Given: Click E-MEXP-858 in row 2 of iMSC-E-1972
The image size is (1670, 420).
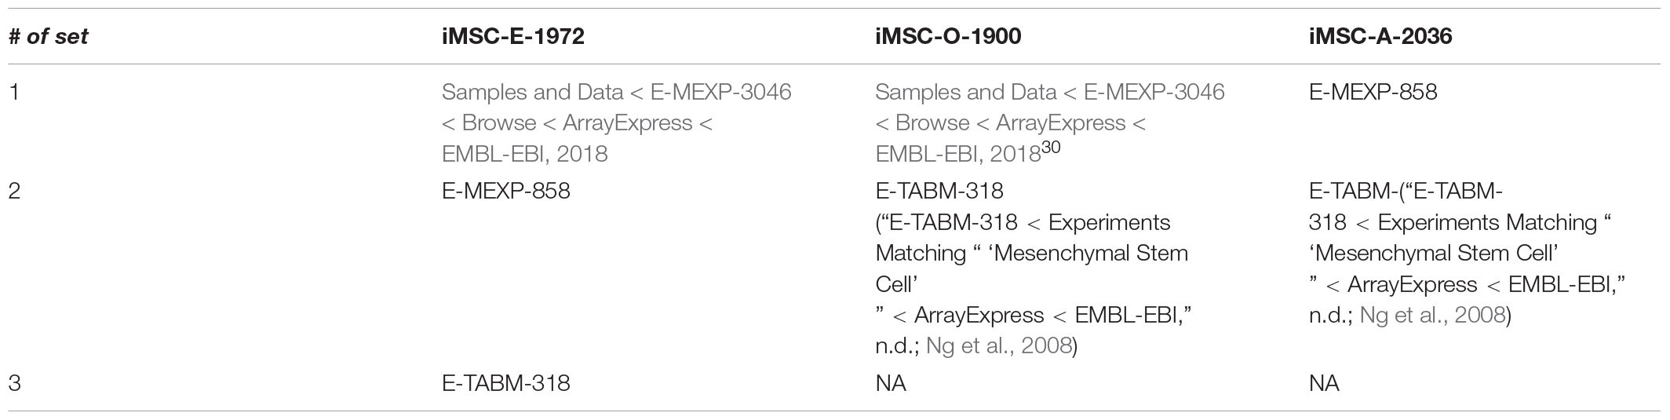Looking at the screenshot, I should pyautogui.click(x=506, y=191).
